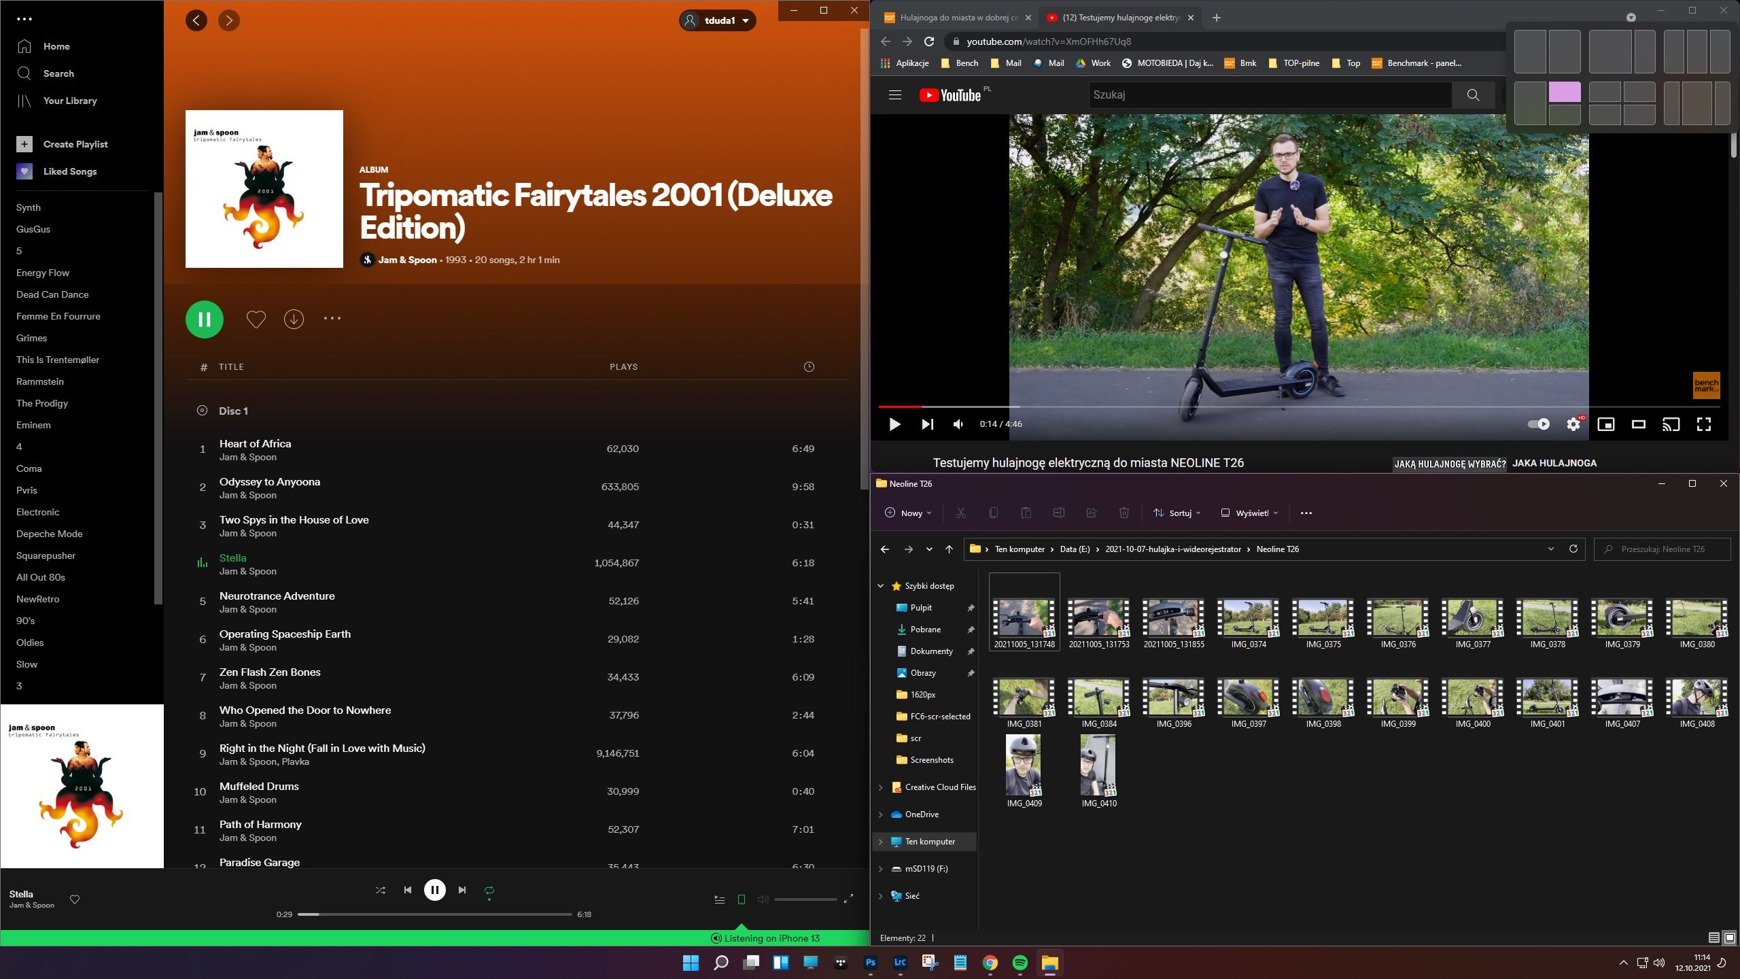This screenshot has width=1740, height=979.
Task: Focus the YouTube Szukaj search field
Action: pyautogui.click(x=1270, y=95)
